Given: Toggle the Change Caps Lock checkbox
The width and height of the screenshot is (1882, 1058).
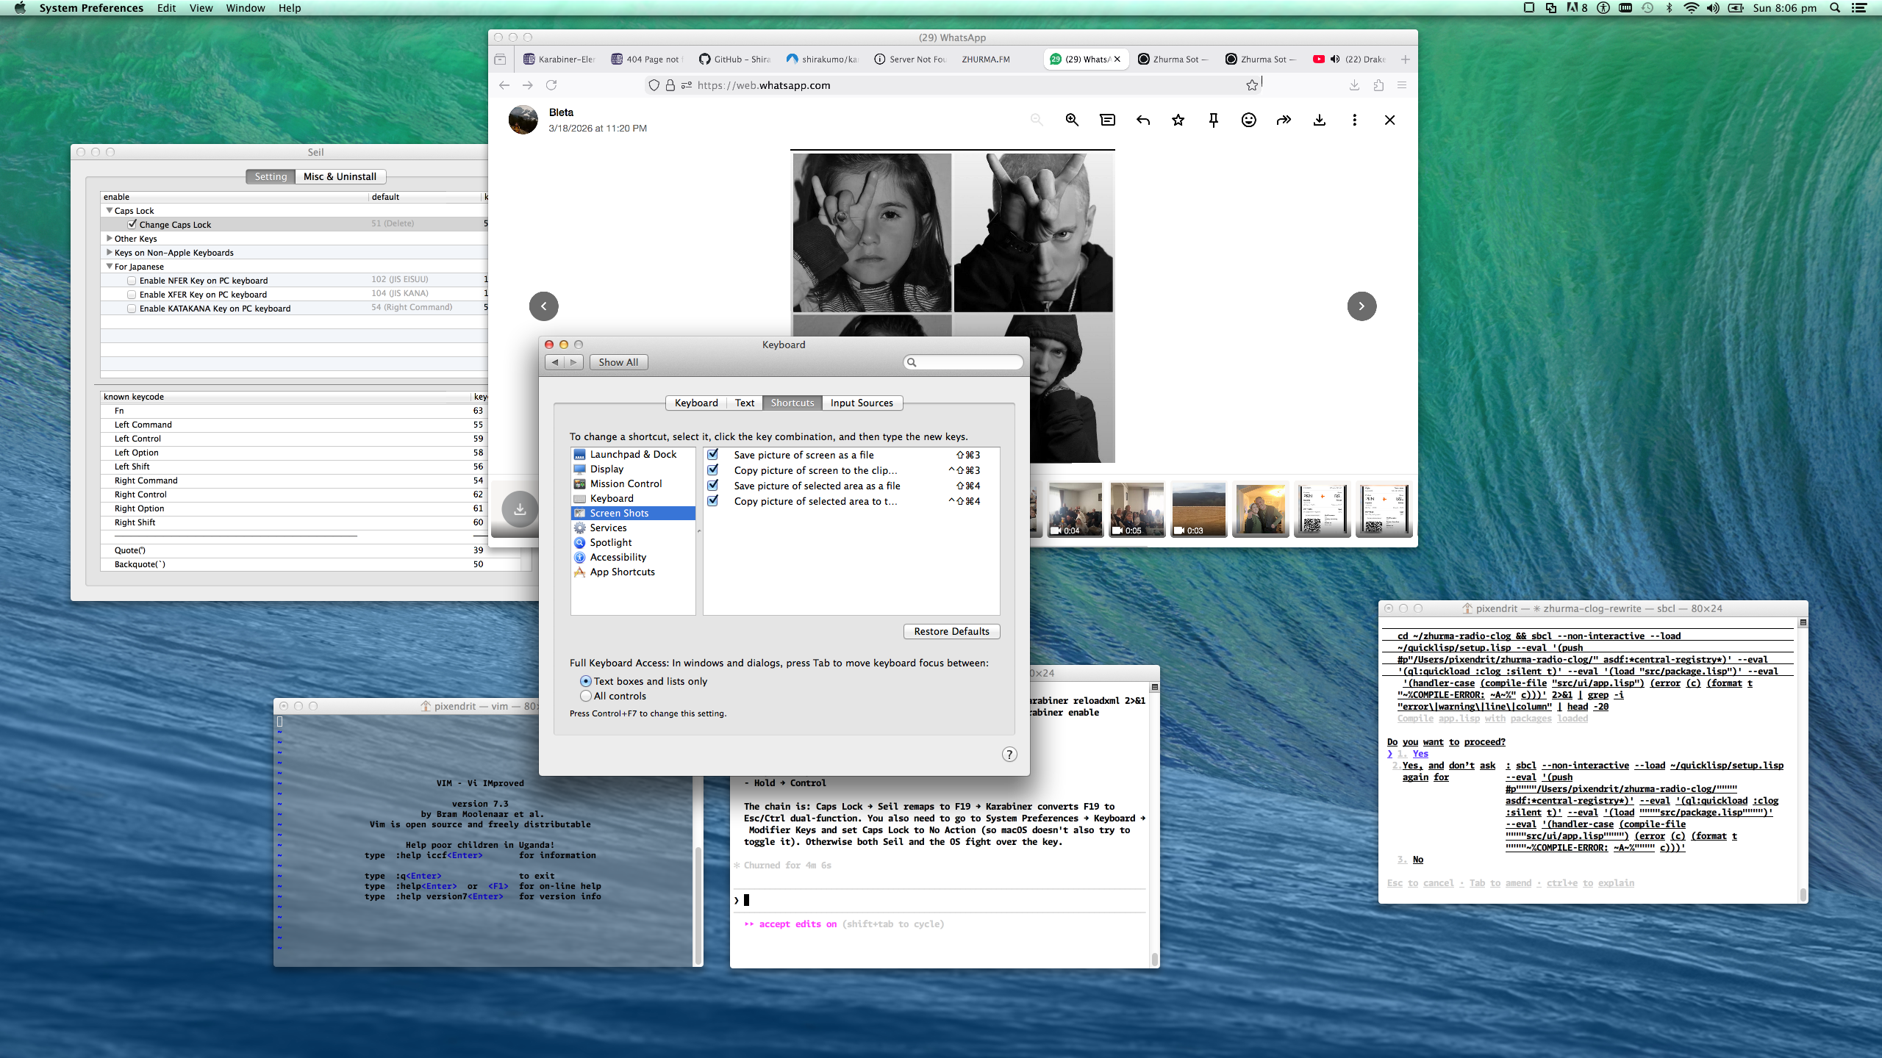Looking at the screenshot, I should point(132,224).
